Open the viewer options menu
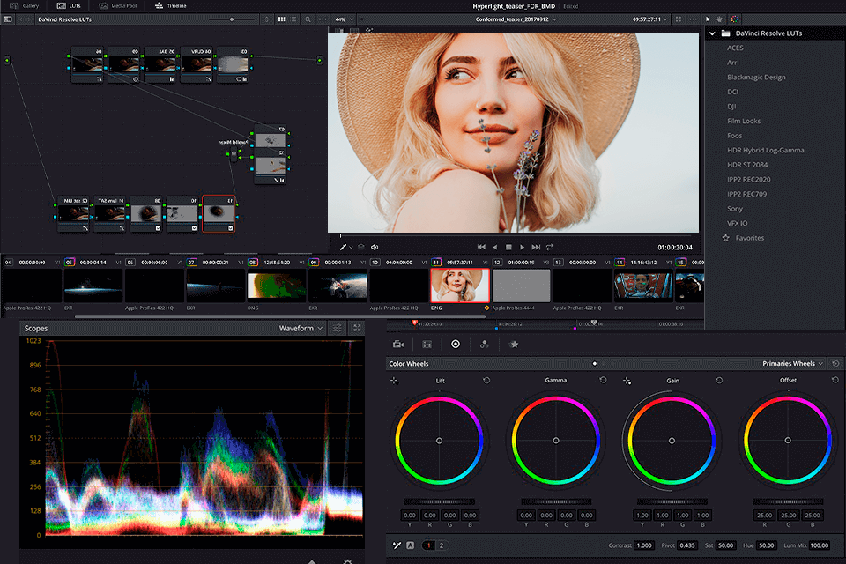This screenshot has height=564, width=846. pyautogui.click(x=694, y=19)
